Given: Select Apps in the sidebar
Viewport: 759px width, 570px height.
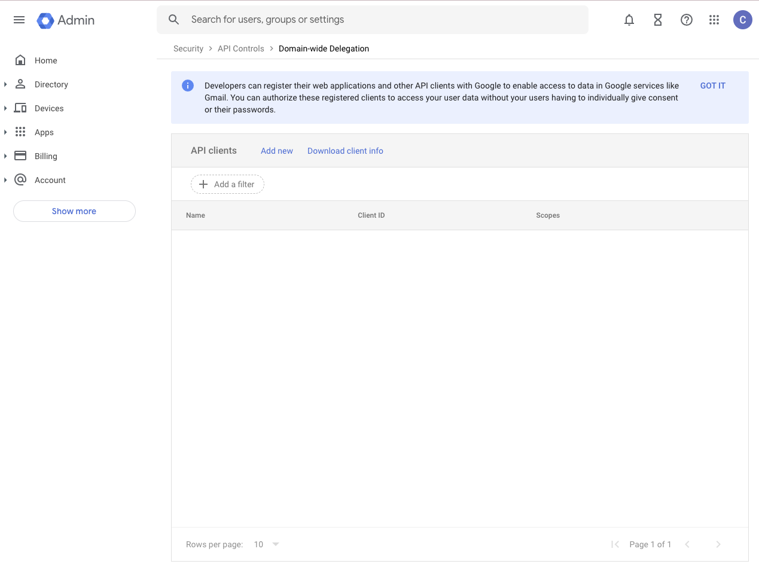Looking at the screenshot, I should click(44, 132).
